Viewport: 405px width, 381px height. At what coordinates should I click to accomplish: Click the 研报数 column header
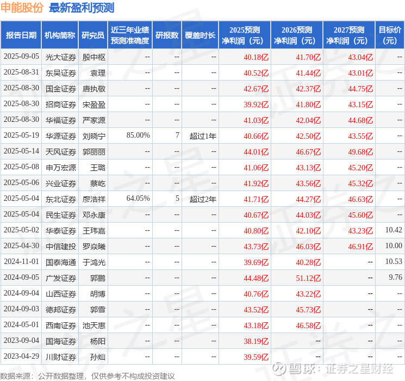click(167, 35)
